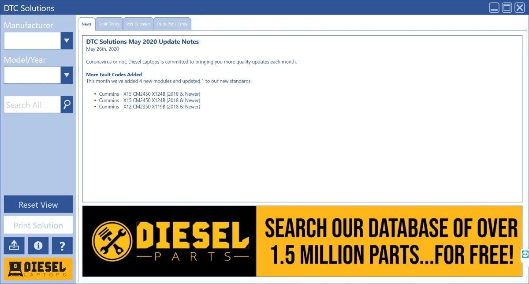529x284 pixels.
Task: Open the Fault Codes tab
Action: pyautogui.click(x=109, y=24)
